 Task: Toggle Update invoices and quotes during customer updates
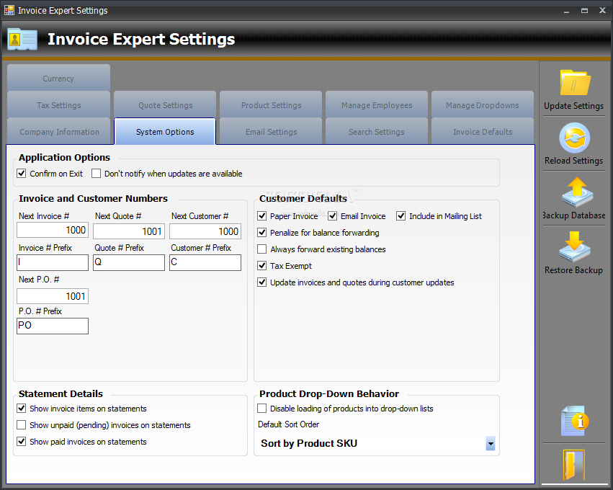point(262,282)
